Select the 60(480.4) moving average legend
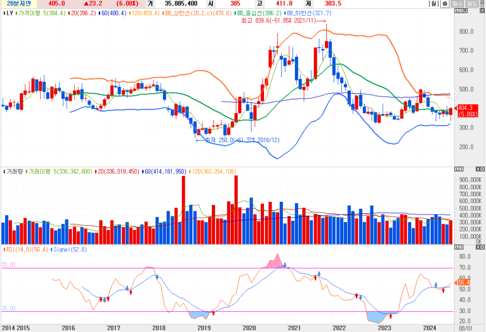Screen dimensions: 486x332 (113, 13)
